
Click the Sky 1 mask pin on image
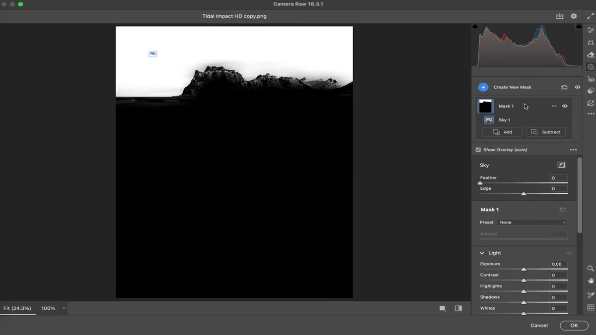(x=153, y=54)
